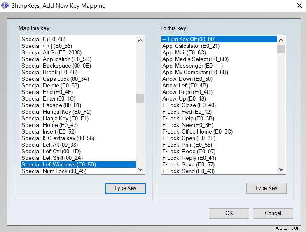Select Special: Alt Gr (E0_2038)
Image resolution: width=306 pixels, height=232 pixels.
click(x=78, y=52)
